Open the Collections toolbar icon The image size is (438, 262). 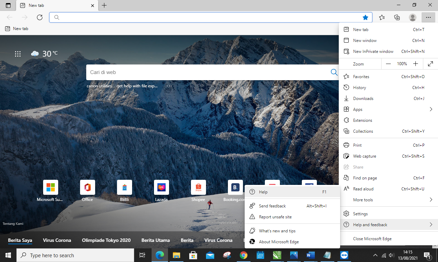click(x=397, y=17)
